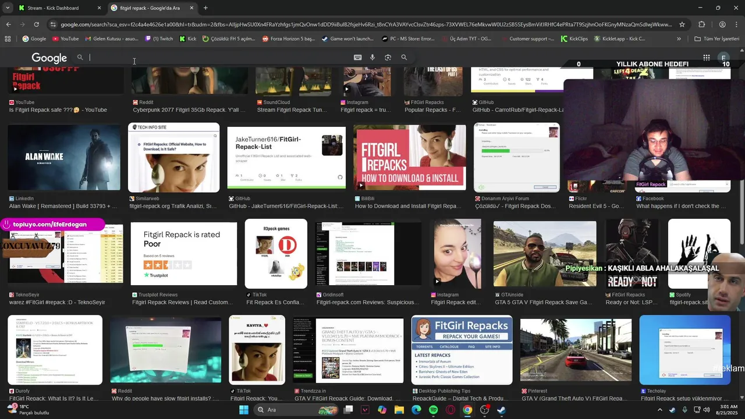This screenshot has height=419, width=745.
Task: Open OBS Studio taskbar icon
Action: coord(484,410)
